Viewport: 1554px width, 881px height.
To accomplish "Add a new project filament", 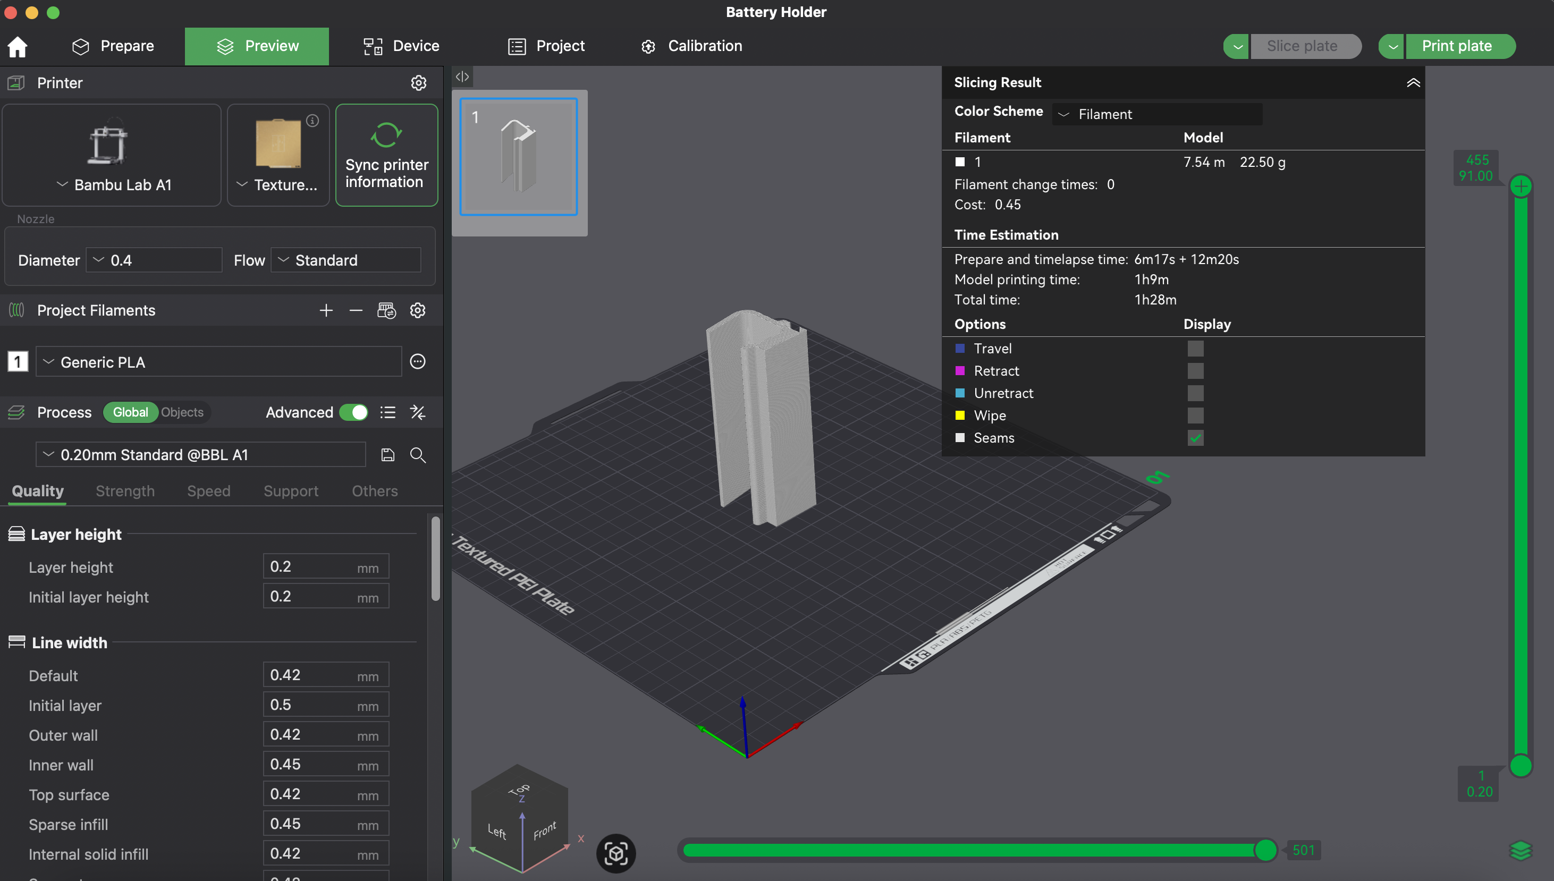I will 326,310.
